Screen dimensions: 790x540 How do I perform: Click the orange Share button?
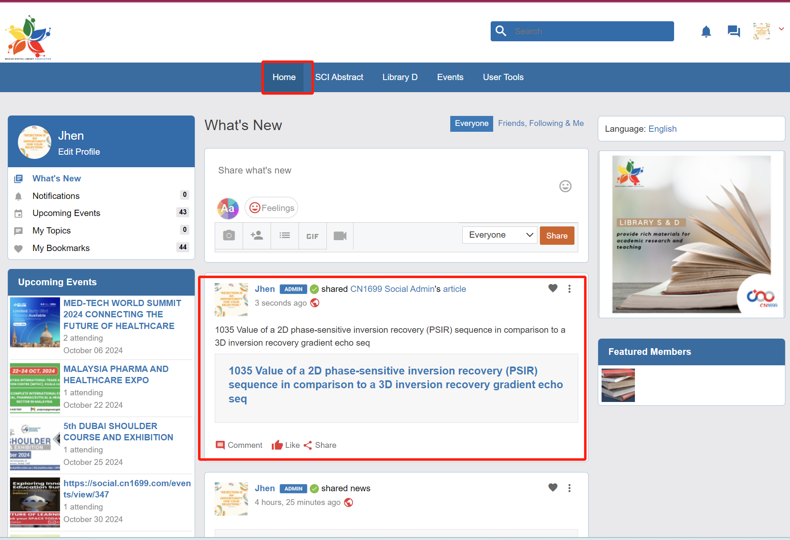coord(557,236)
